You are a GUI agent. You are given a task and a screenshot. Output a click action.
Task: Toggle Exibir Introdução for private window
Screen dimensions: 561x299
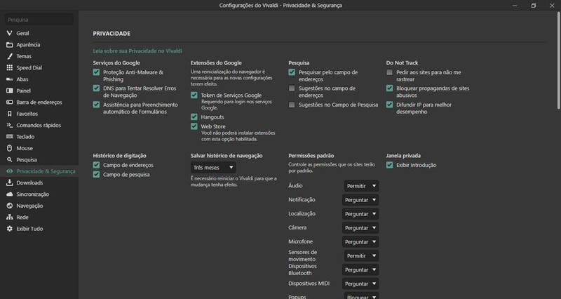point(389,165)
